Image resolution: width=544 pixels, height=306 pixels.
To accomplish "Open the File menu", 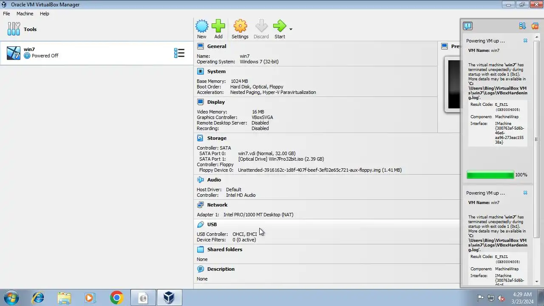I will click(x=6, y=14).
